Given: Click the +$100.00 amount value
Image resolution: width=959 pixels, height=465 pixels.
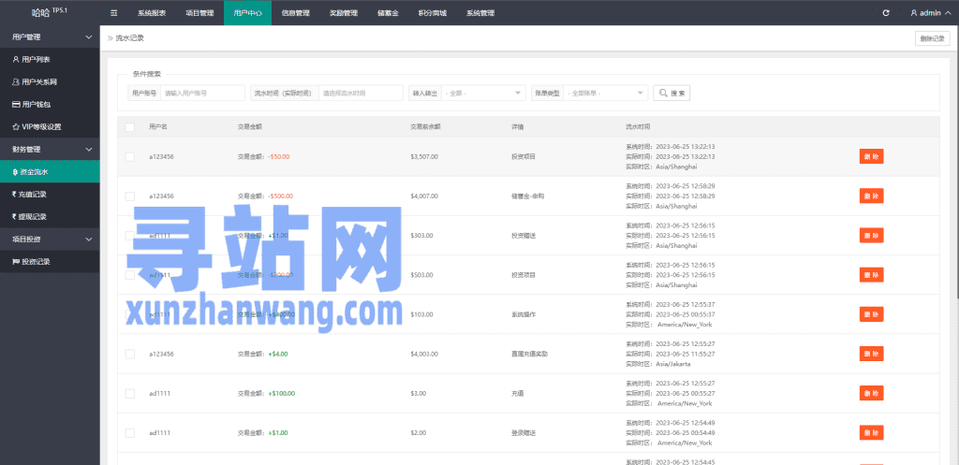Looking at the screenshot, I should pos(281,394).
